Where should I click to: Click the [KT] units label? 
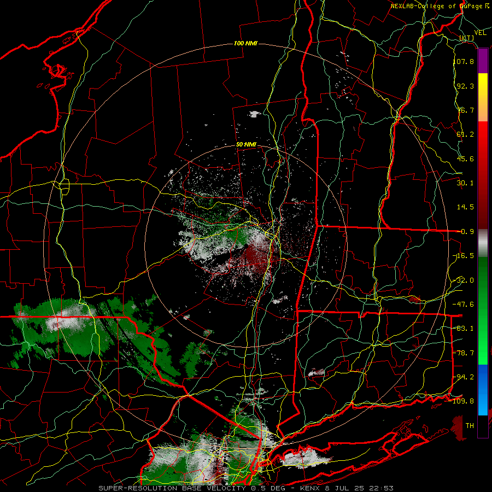(467, 38)
